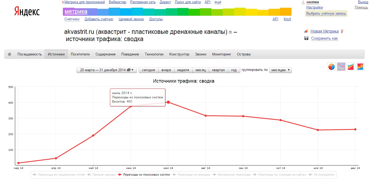This screenshot has width=370, height=182.
Task: Switch to pie chart view
Action: click(331, 67)
